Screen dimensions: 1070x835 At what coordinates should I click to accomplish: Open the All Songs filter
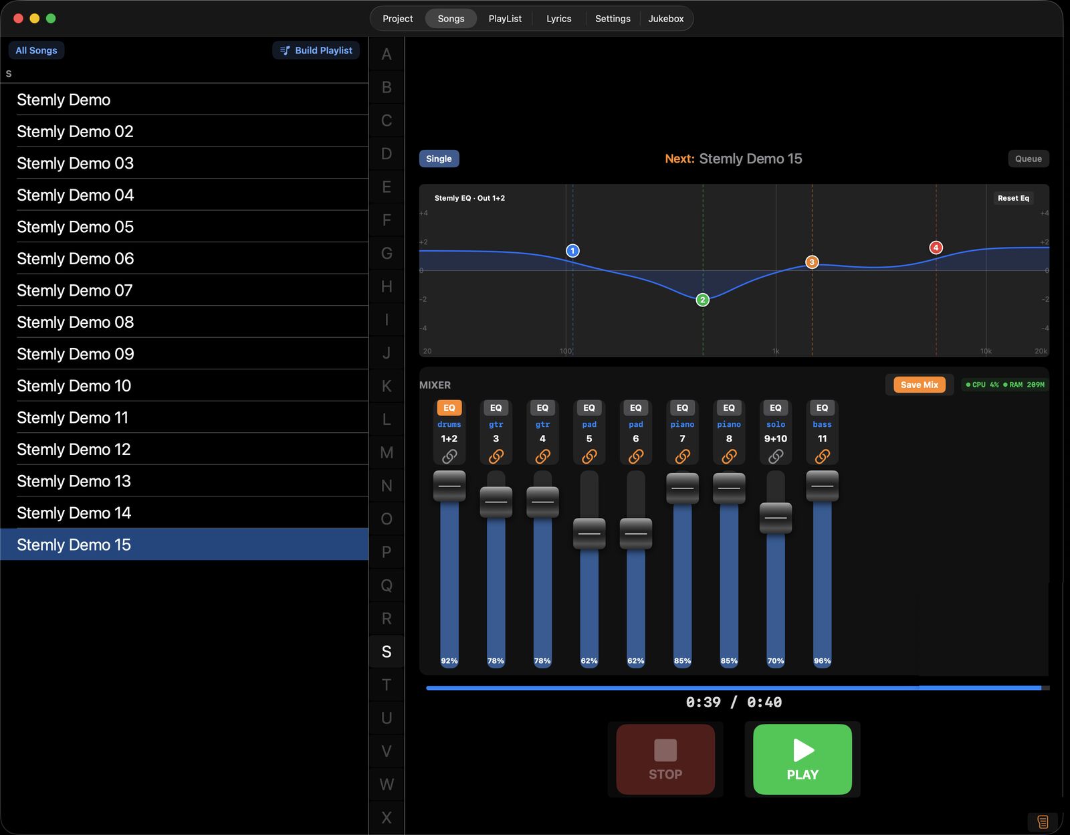(x=36, y=50)
